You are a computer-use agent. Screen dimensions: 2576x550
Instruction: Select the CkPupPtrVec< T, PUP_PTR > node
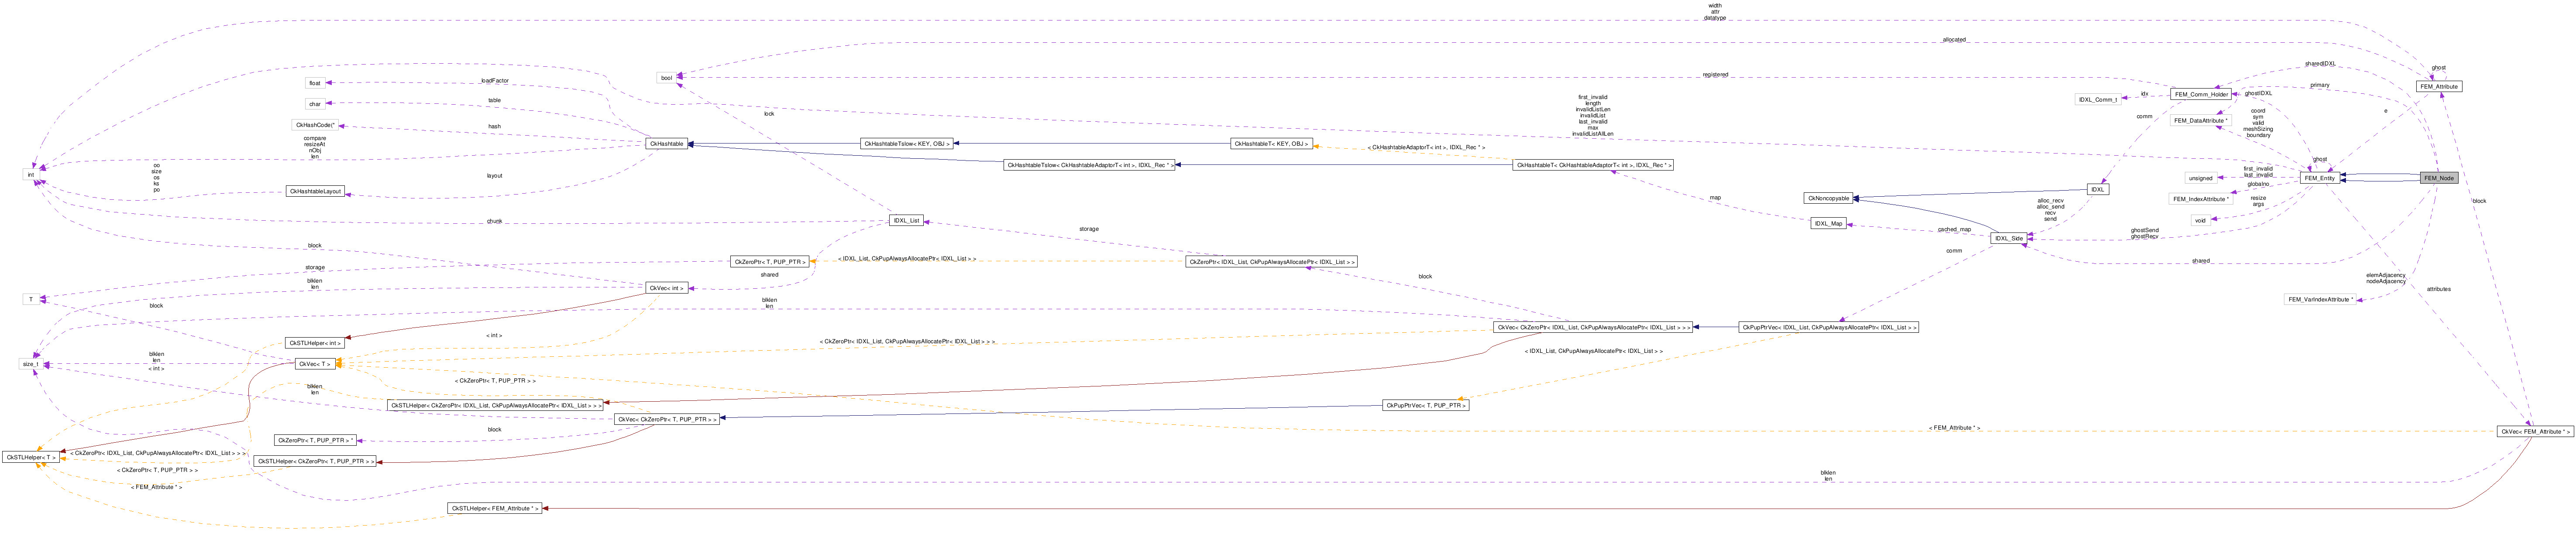coord(1426,405)
